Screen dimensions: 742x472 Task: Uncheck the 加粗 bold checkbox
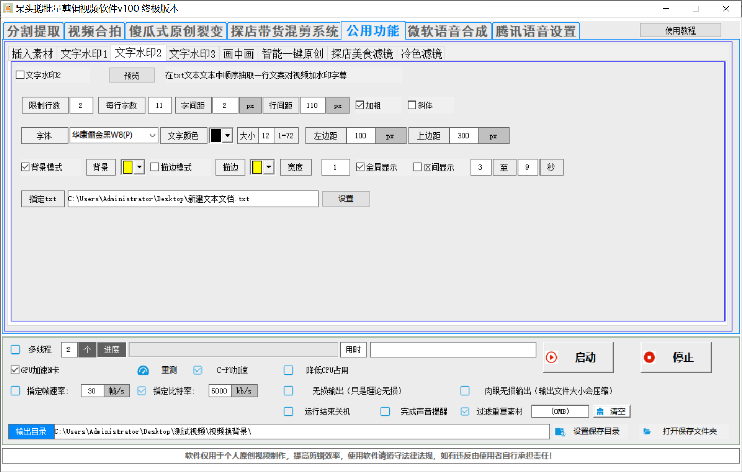360,105
